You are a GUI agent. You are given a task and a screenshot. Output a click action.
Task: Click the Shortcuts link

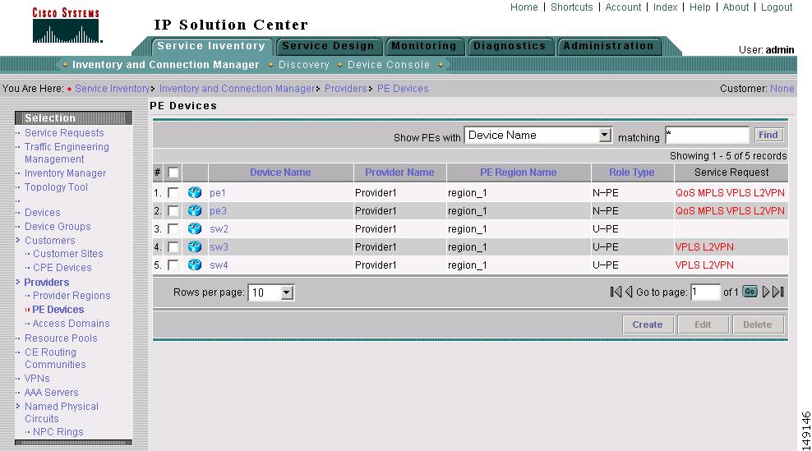tap(572, 7)
